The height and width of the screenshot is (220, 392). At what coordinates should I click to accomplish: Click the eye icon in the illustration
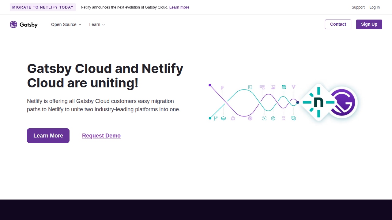(250, 118)
